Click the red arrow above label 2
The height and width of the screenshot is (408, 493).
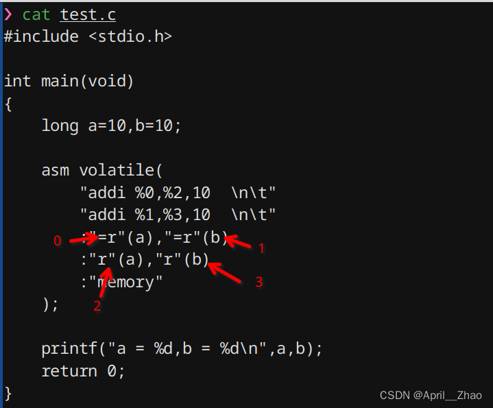pyautogui.click(x=106, y=283)
